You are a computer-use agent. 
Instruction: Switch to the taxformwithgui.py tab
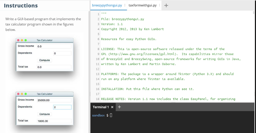click(x=142, y=5)
